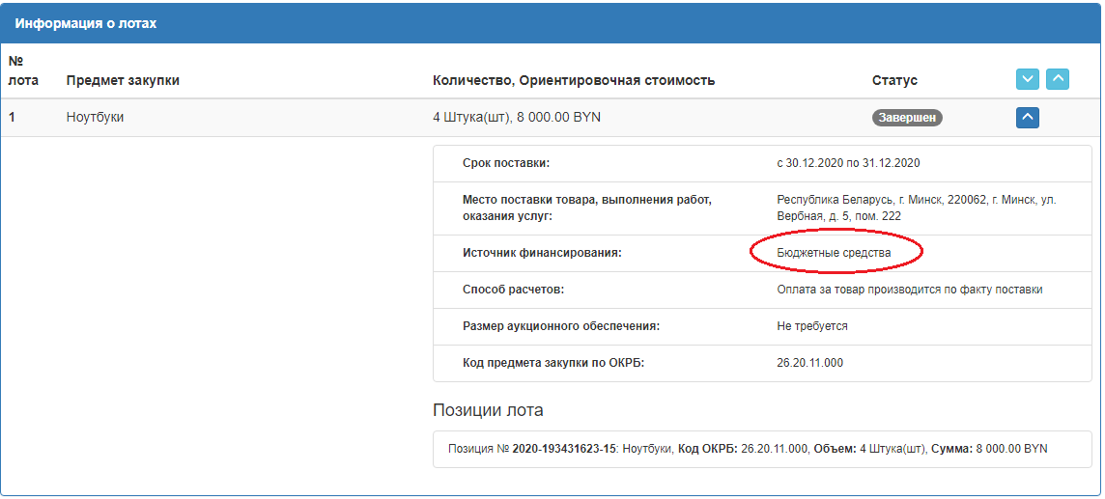Click the Информация о лотах panel header
The height and width of the screenshot is (499, 1105).
point(552,23)
